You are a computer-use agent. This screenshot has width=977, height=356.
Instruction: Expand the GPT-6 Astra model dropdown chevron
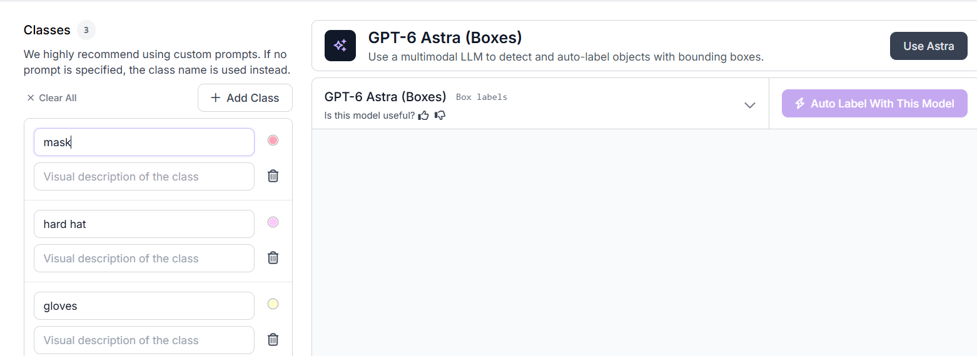click(x=750, y=105)
